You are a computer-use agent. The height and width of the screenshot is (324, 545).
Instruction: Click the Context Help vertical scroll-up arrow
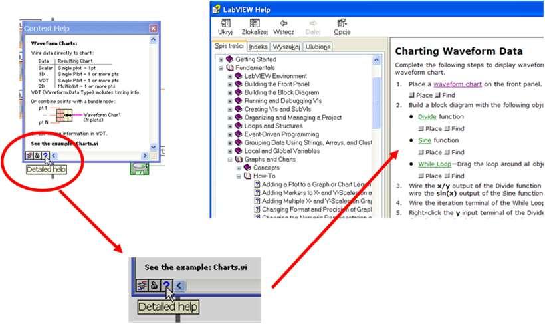point(154,40)
